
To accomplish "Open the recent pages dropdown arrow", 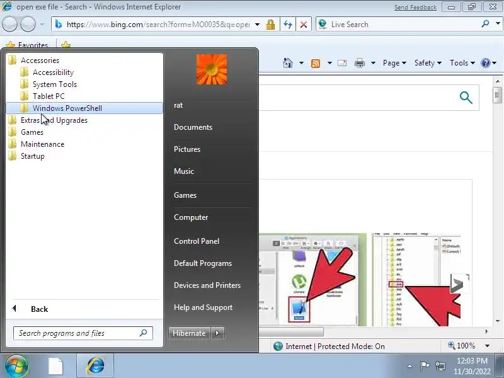I will [42, 24].
